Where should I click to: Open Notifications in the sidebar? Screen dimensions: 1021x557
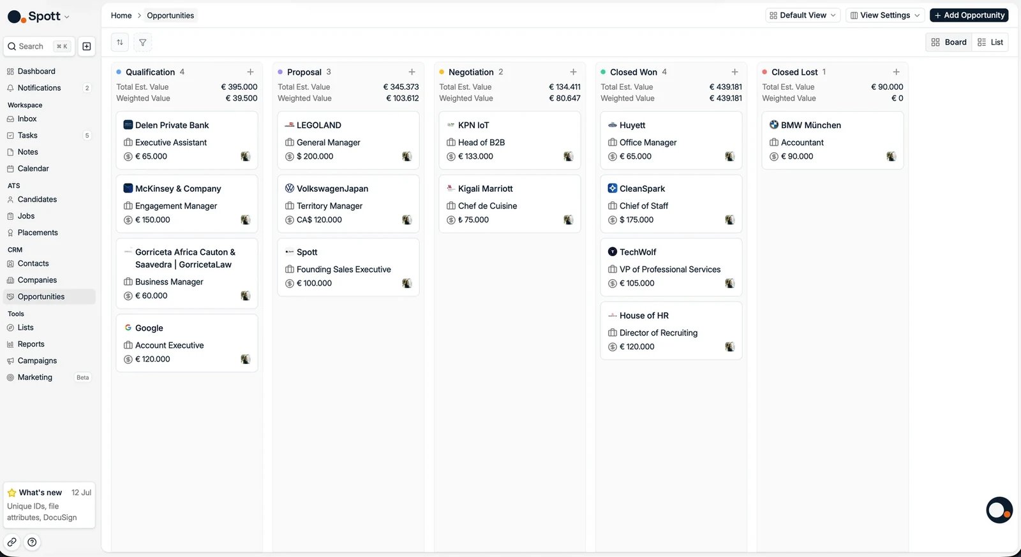(49, 88)
